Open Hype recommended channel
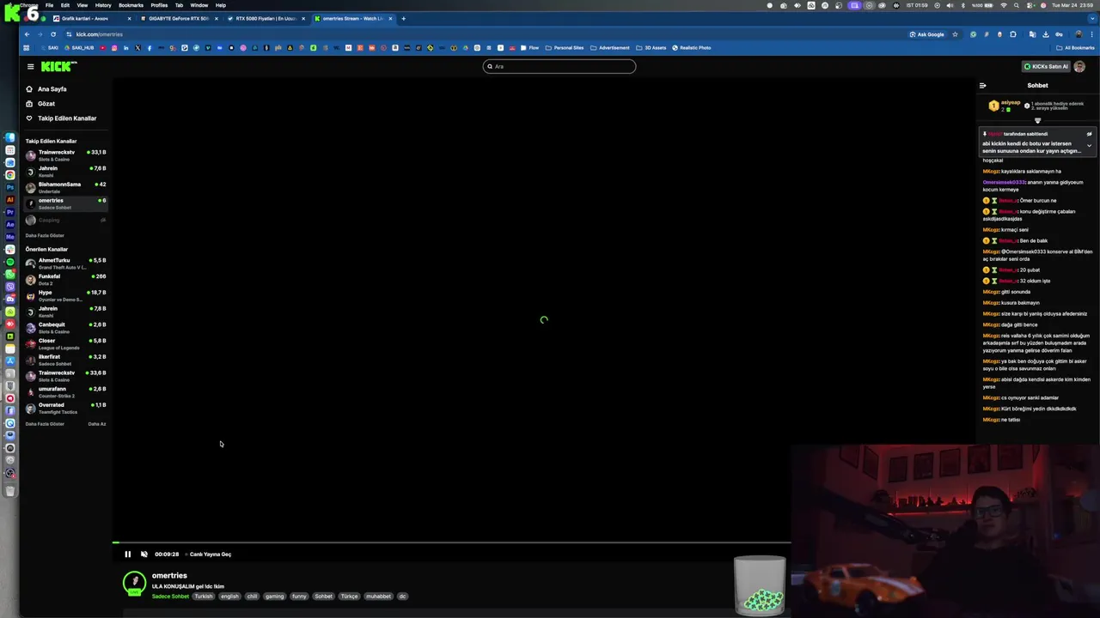1100x618 pixels. (x=66, y=295)
